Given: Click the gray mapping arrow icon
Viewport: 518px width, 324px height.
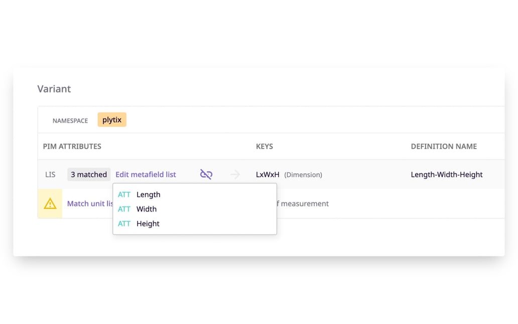Looking at the screenshot, I should (234, 174).
